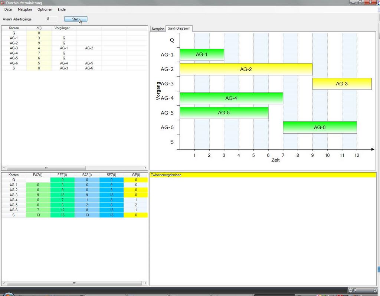
Task: Click the zoom out minus icon
Action: [351, 290]
